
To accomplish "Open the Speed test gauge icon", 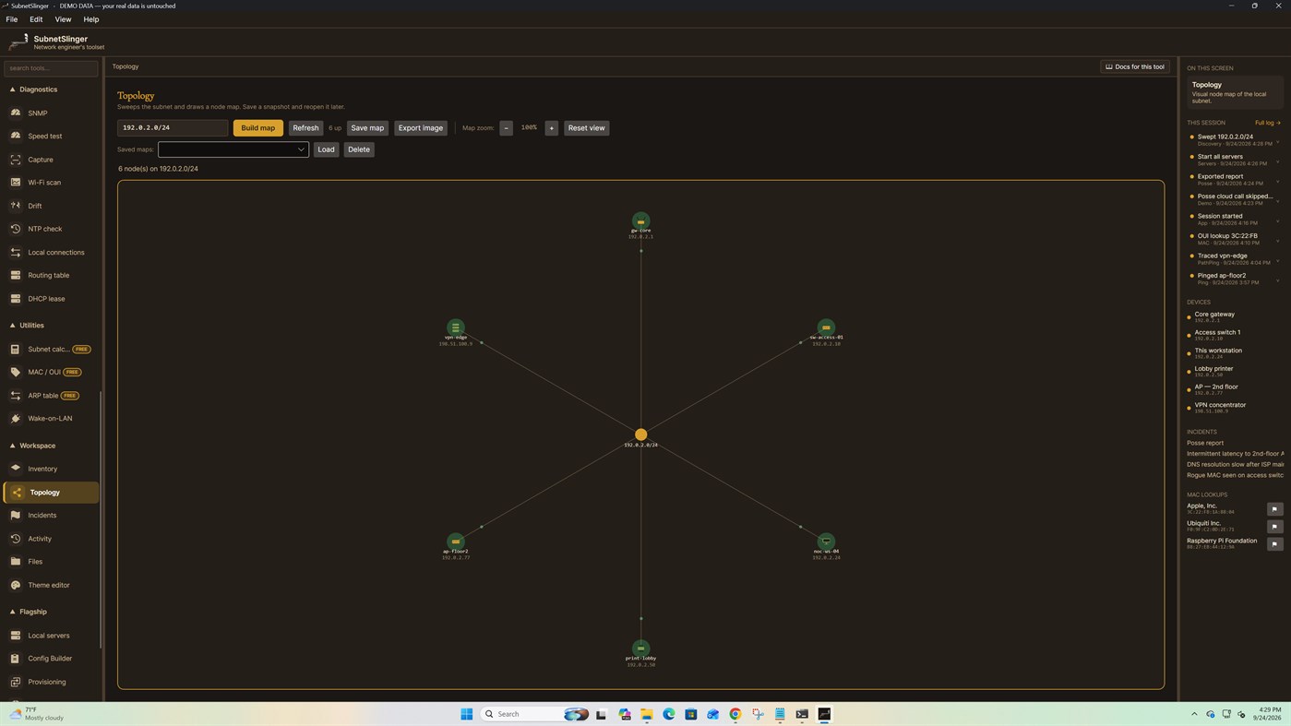I will coord(16,136).
